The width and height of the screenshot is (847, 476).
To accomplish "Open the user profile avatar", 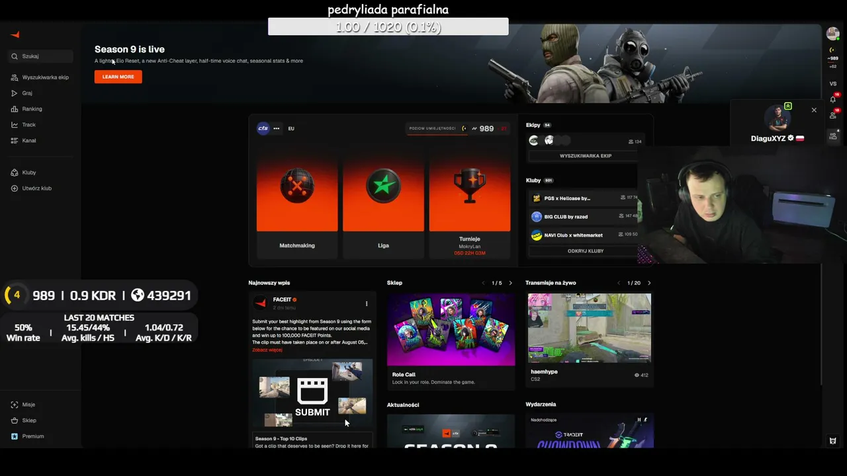I will (833, 34).
